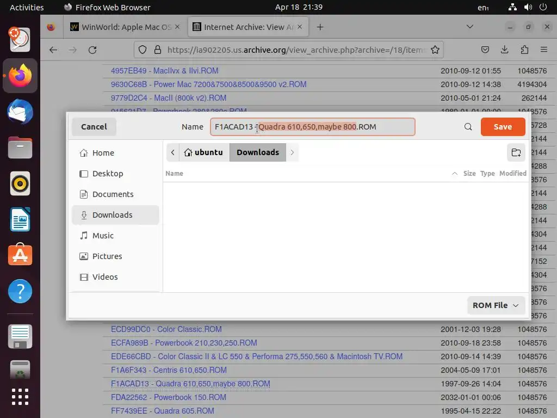
Task: Open the Firefox application menu
Action: (x=543, y=50)
